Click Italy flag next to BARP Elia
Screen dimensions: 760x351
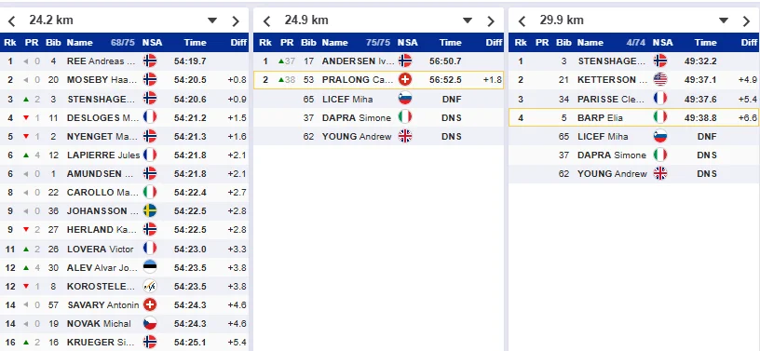click(x=660, y=117)
